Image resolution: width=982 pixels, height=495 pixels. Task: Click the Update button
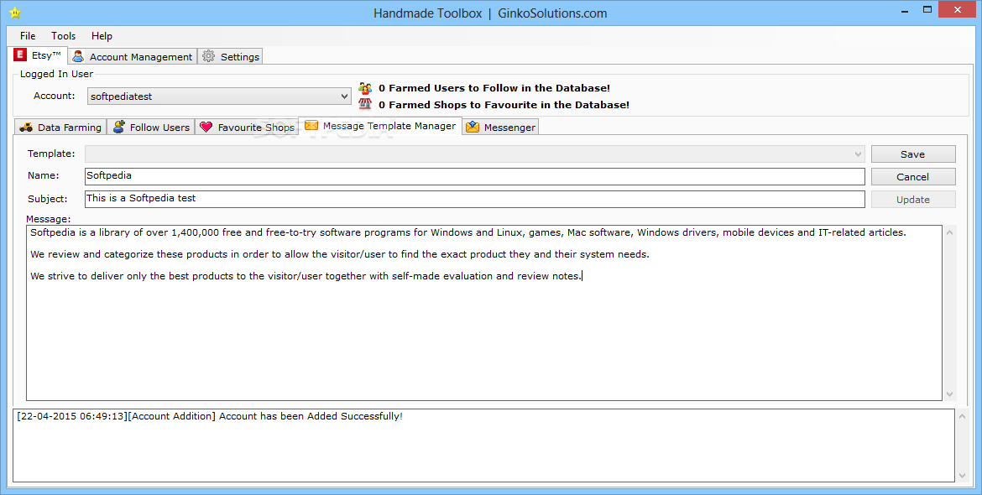click(x=913, y=200)
